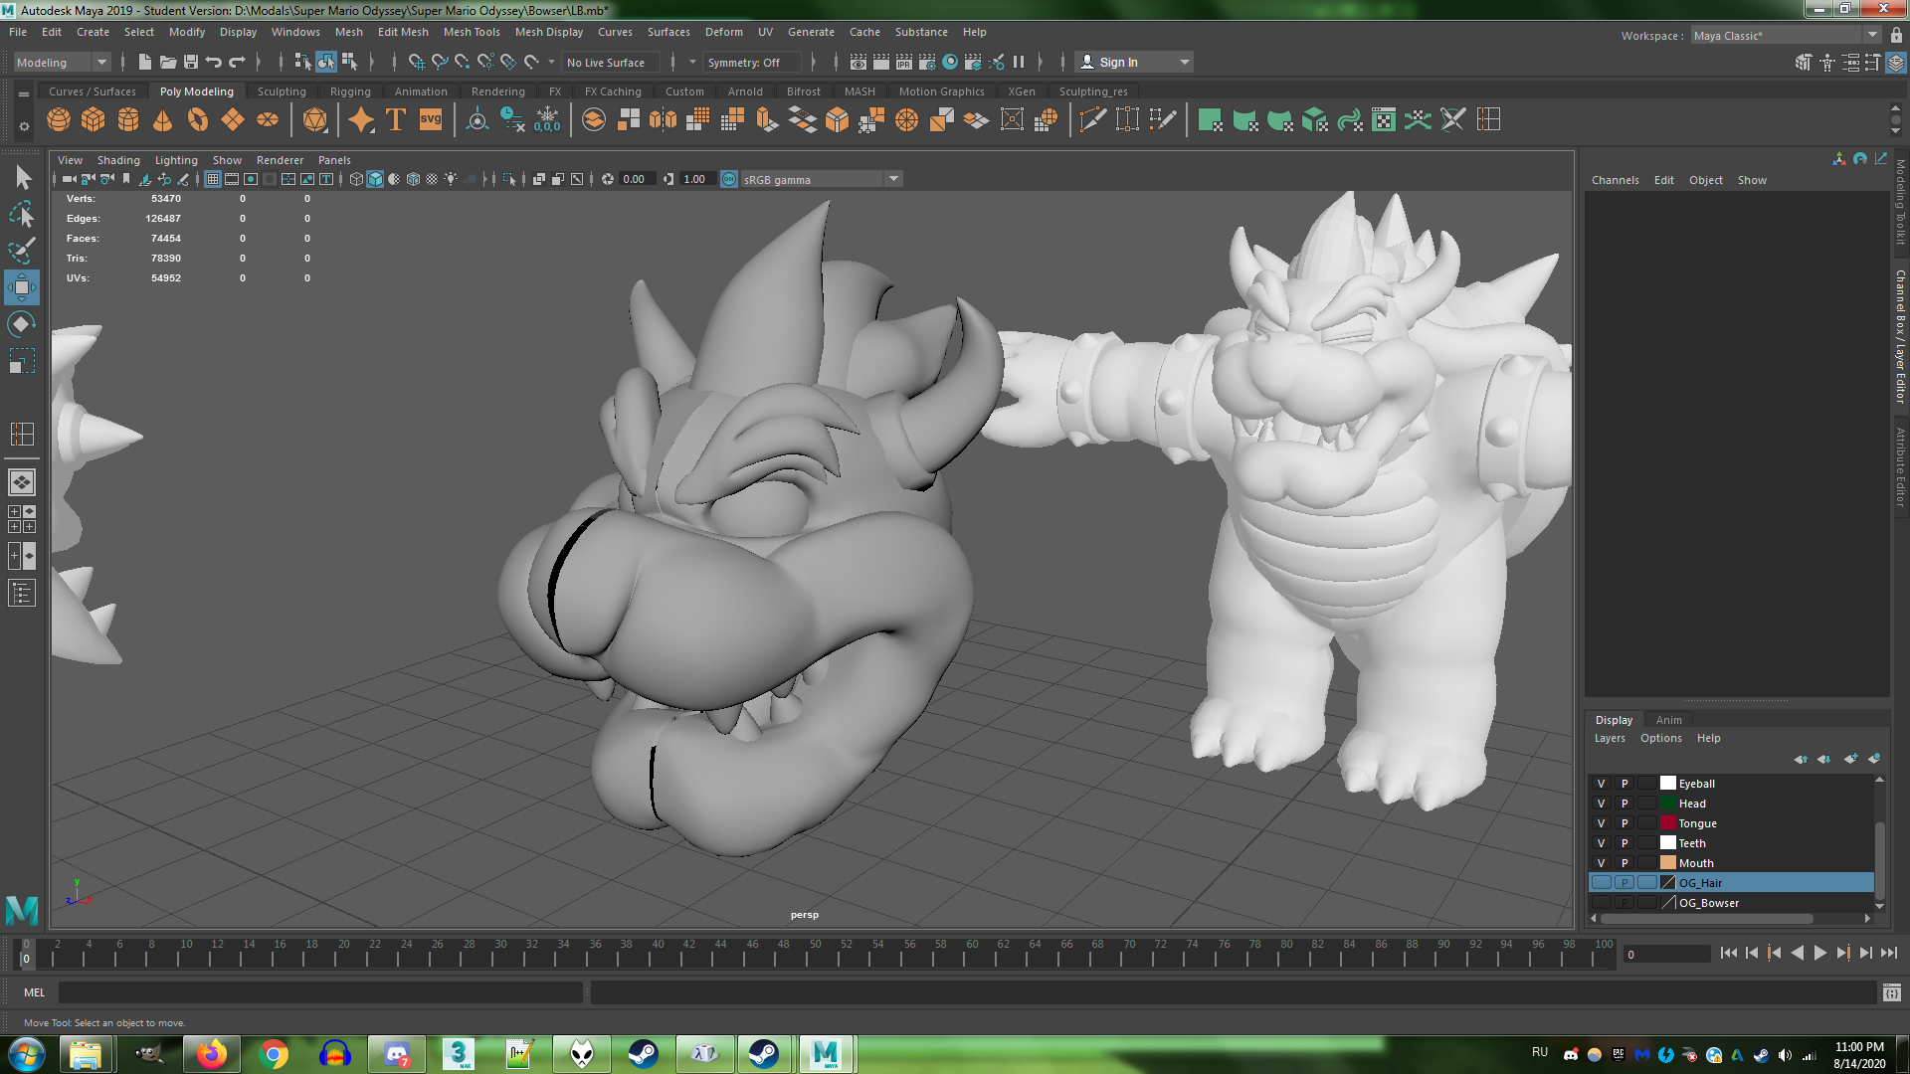Click the MEL command input field
Image resolution: width=1910 pixels, height=1074 pixels.
(x=320, y=992)
